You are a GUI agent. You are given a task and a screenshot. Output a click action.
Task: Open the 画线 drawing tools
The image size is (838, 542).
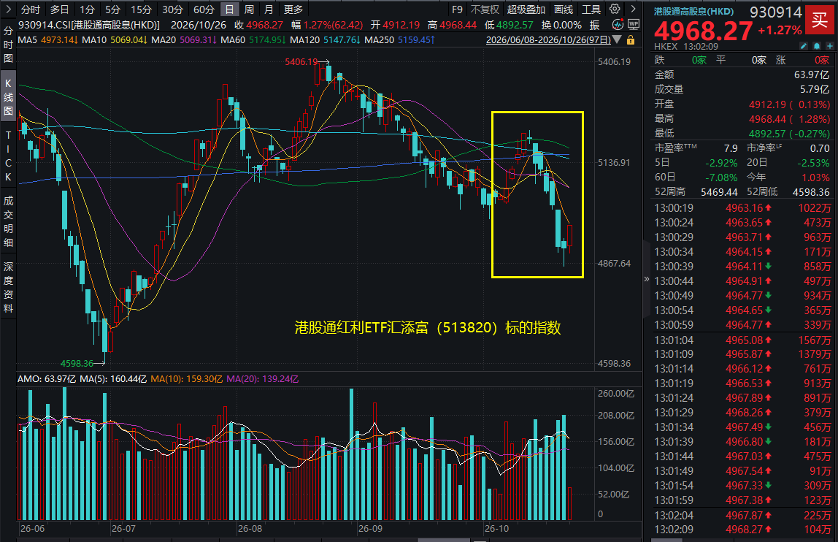tap(564, 9)
